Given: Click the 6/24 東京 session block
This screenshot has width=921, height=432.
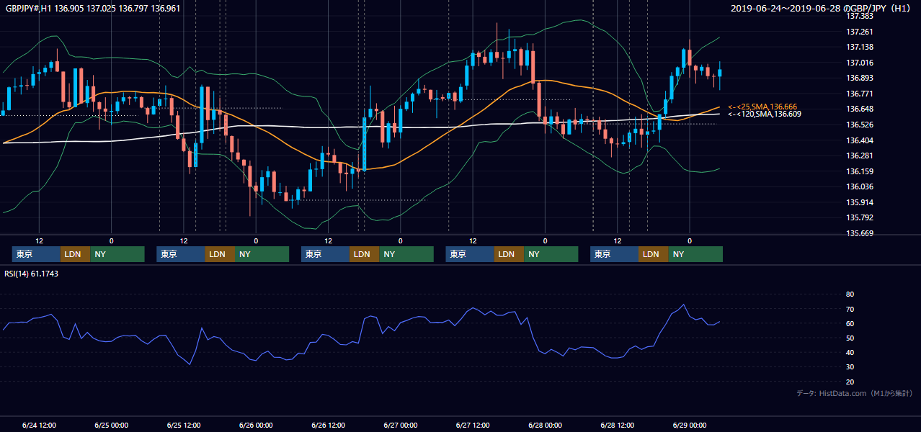Looking at the screenshot, I should pyautogui.click(x=36, y=254).
